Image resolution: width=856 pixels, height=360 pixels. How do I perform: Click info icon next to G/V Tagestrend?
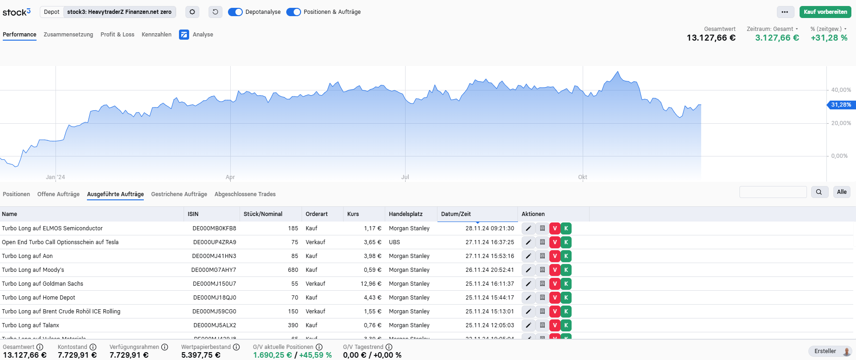(389, 347)
